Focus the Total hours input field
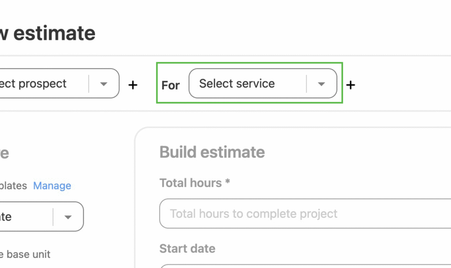This screenshot has width=451, height=268. click(x=304, y=214)
